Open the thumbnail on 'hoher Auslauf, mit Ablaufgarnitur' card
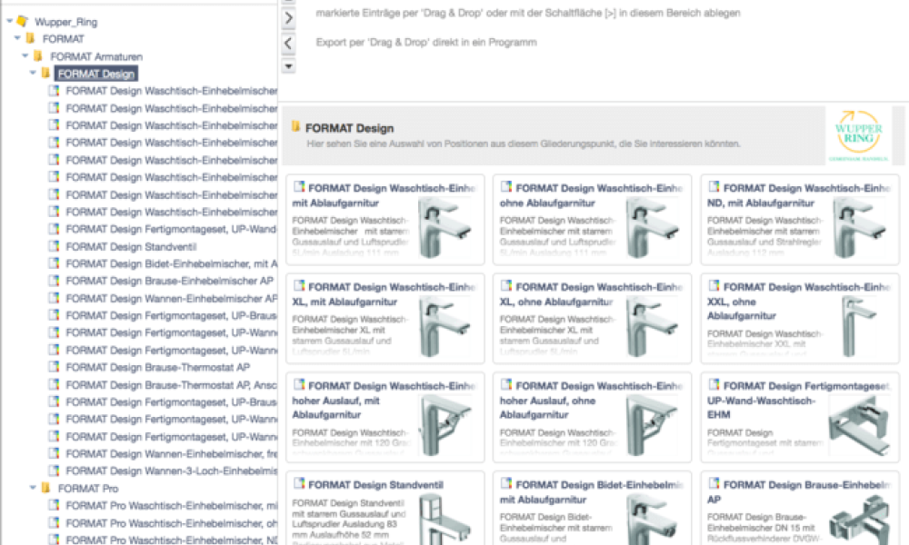Image resolution: width=909 pixels, height=545 pixels. click(445, 426)
